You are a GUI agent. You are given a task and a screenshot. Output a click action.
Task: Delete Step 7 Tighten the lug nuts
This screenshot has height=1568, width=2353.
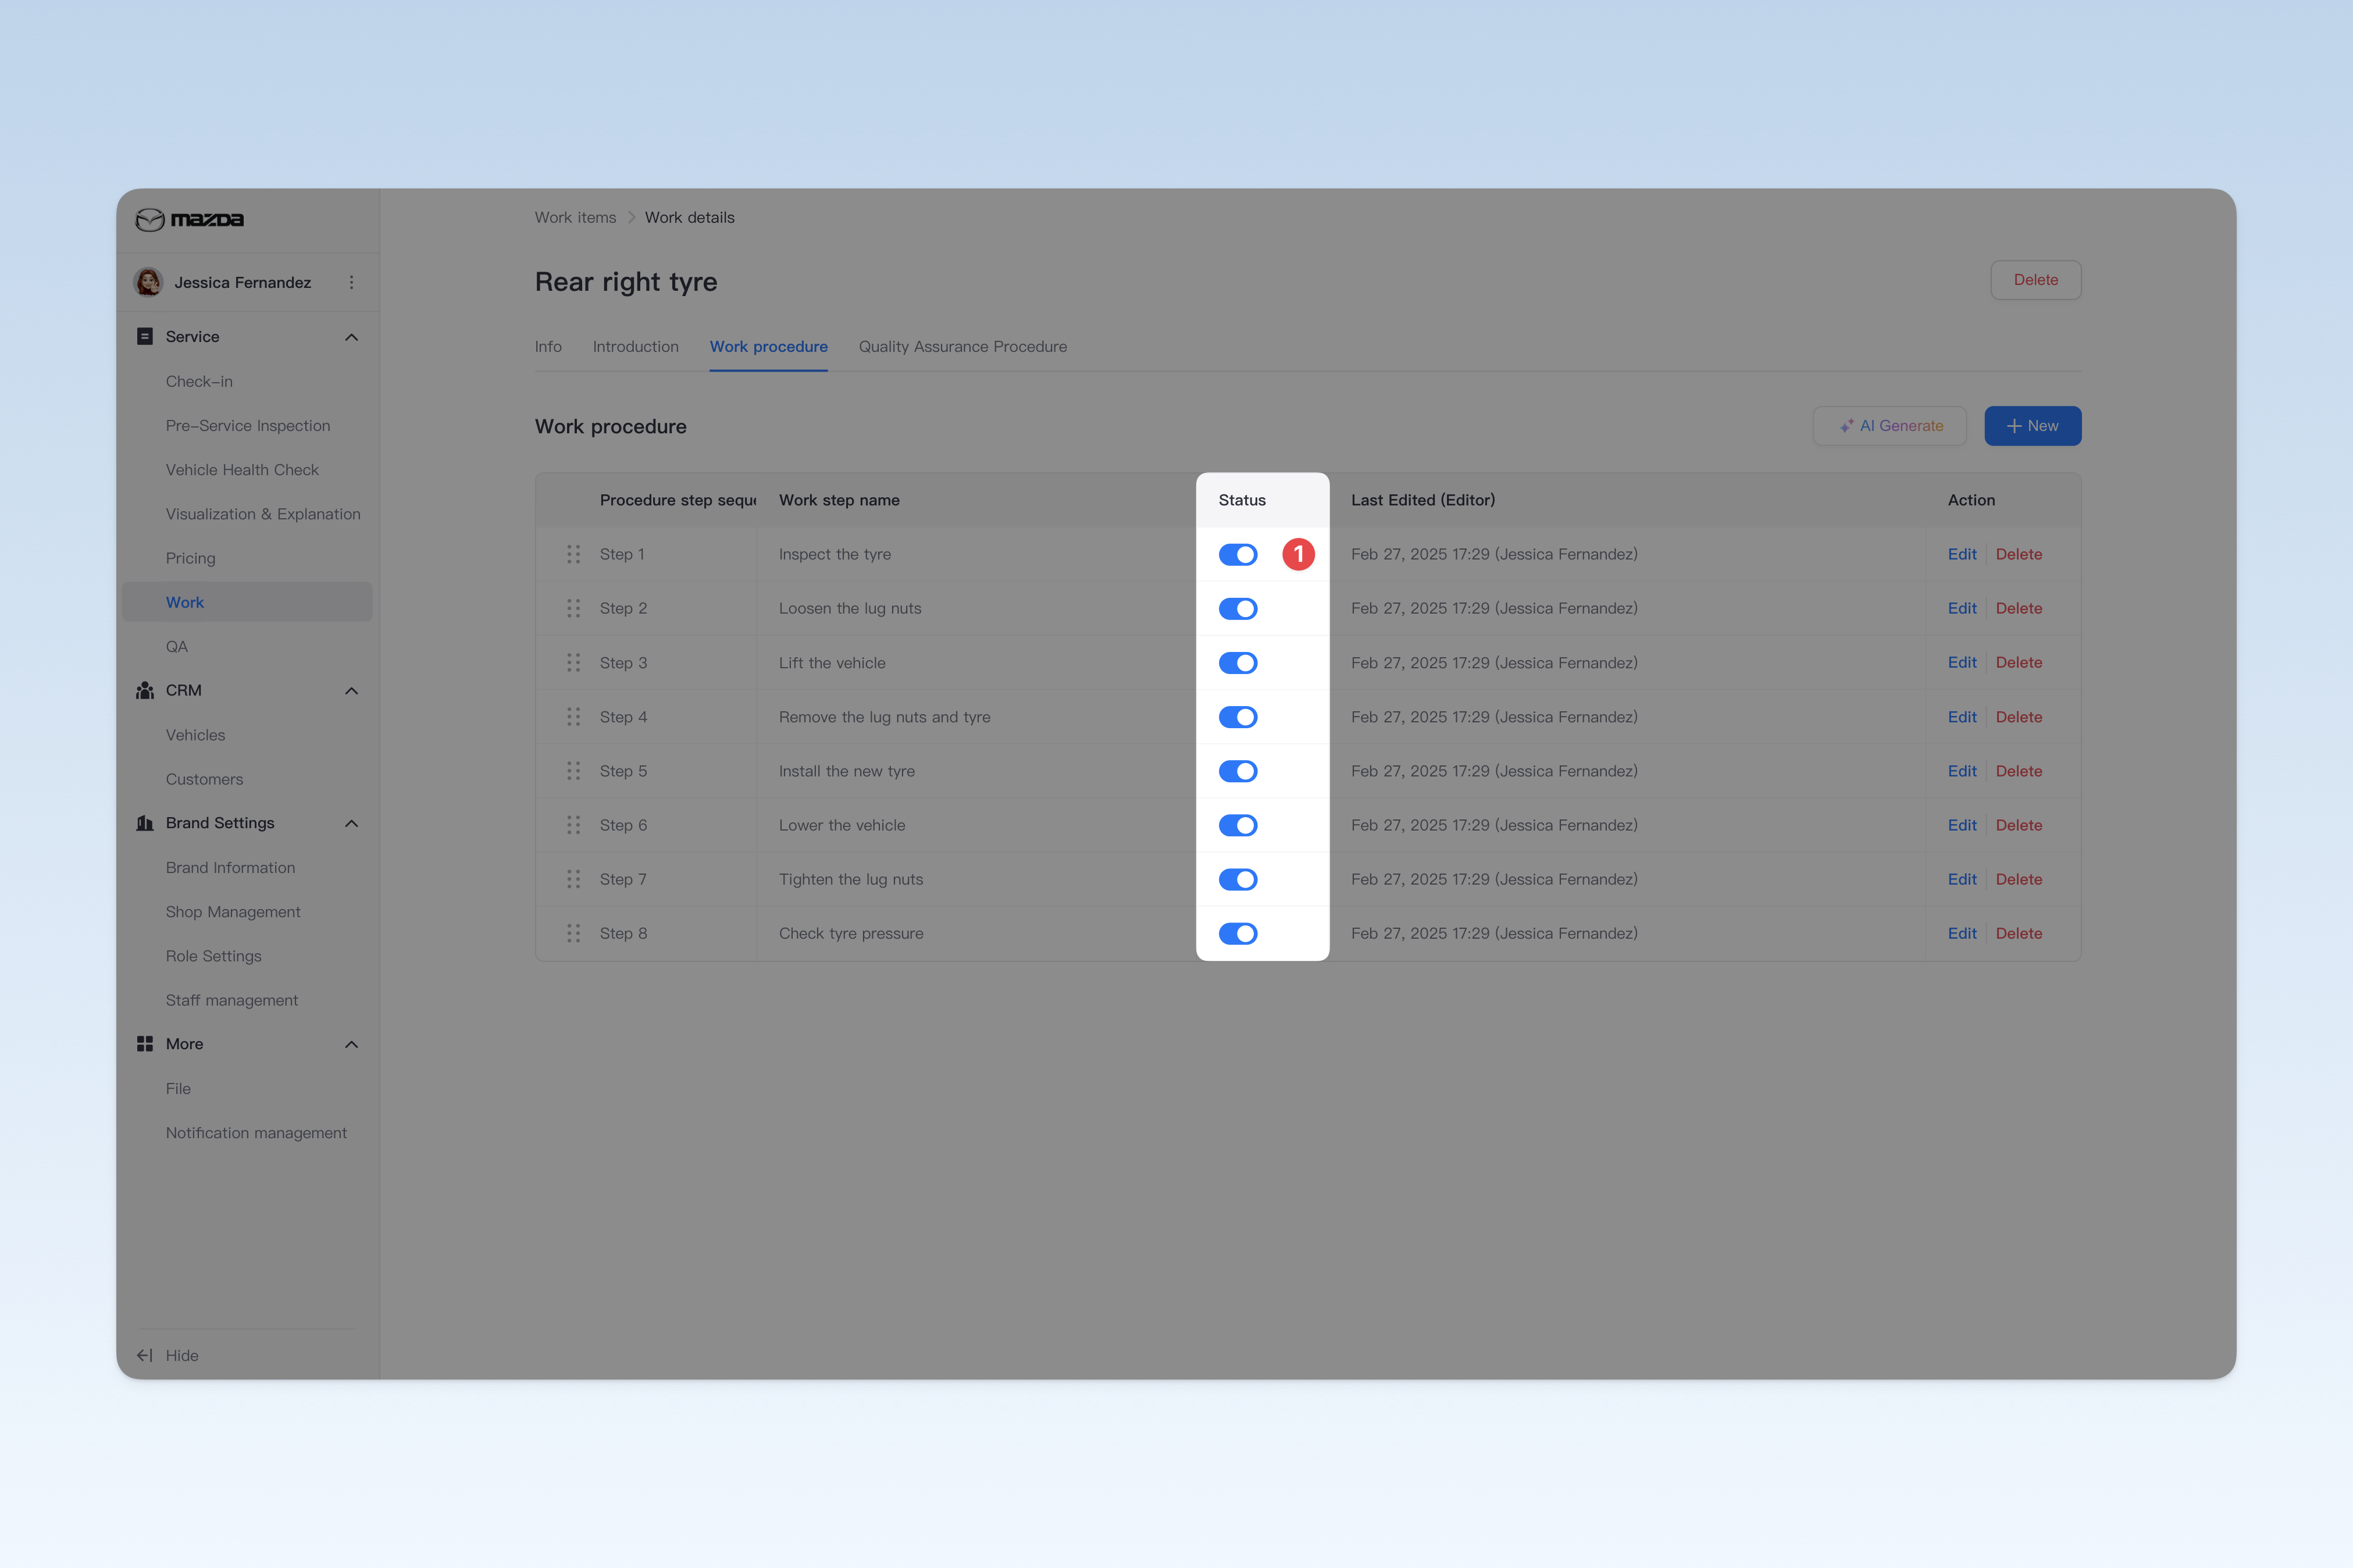pyautogui.click(x=2019, y=879)
